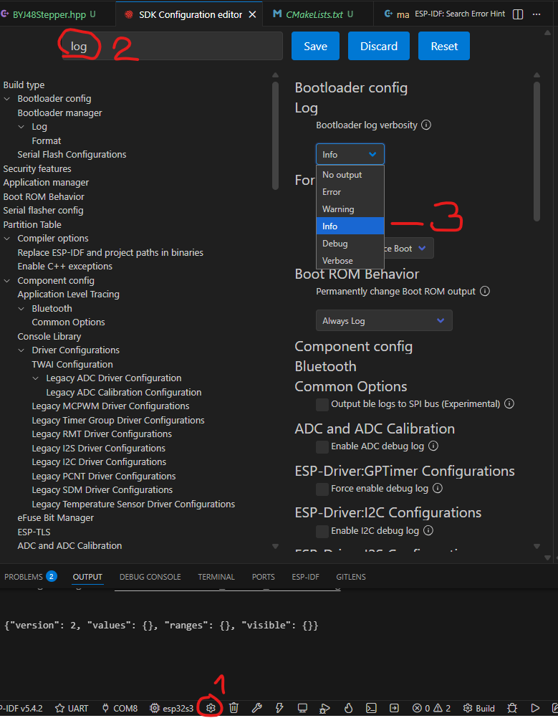Click the Build Project wrench icon

coord(257,708)
